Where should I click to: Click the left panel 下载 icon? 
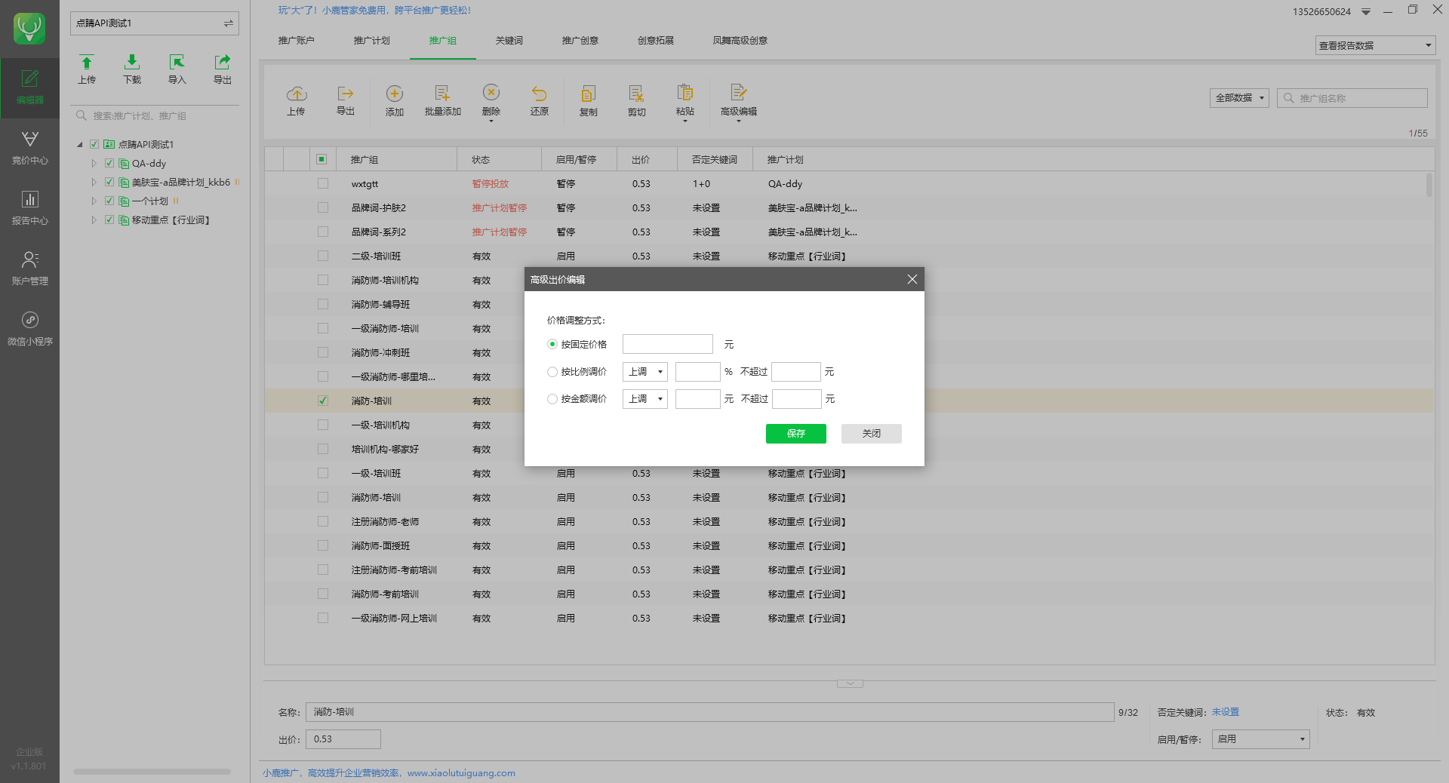(x=132, y=62)
